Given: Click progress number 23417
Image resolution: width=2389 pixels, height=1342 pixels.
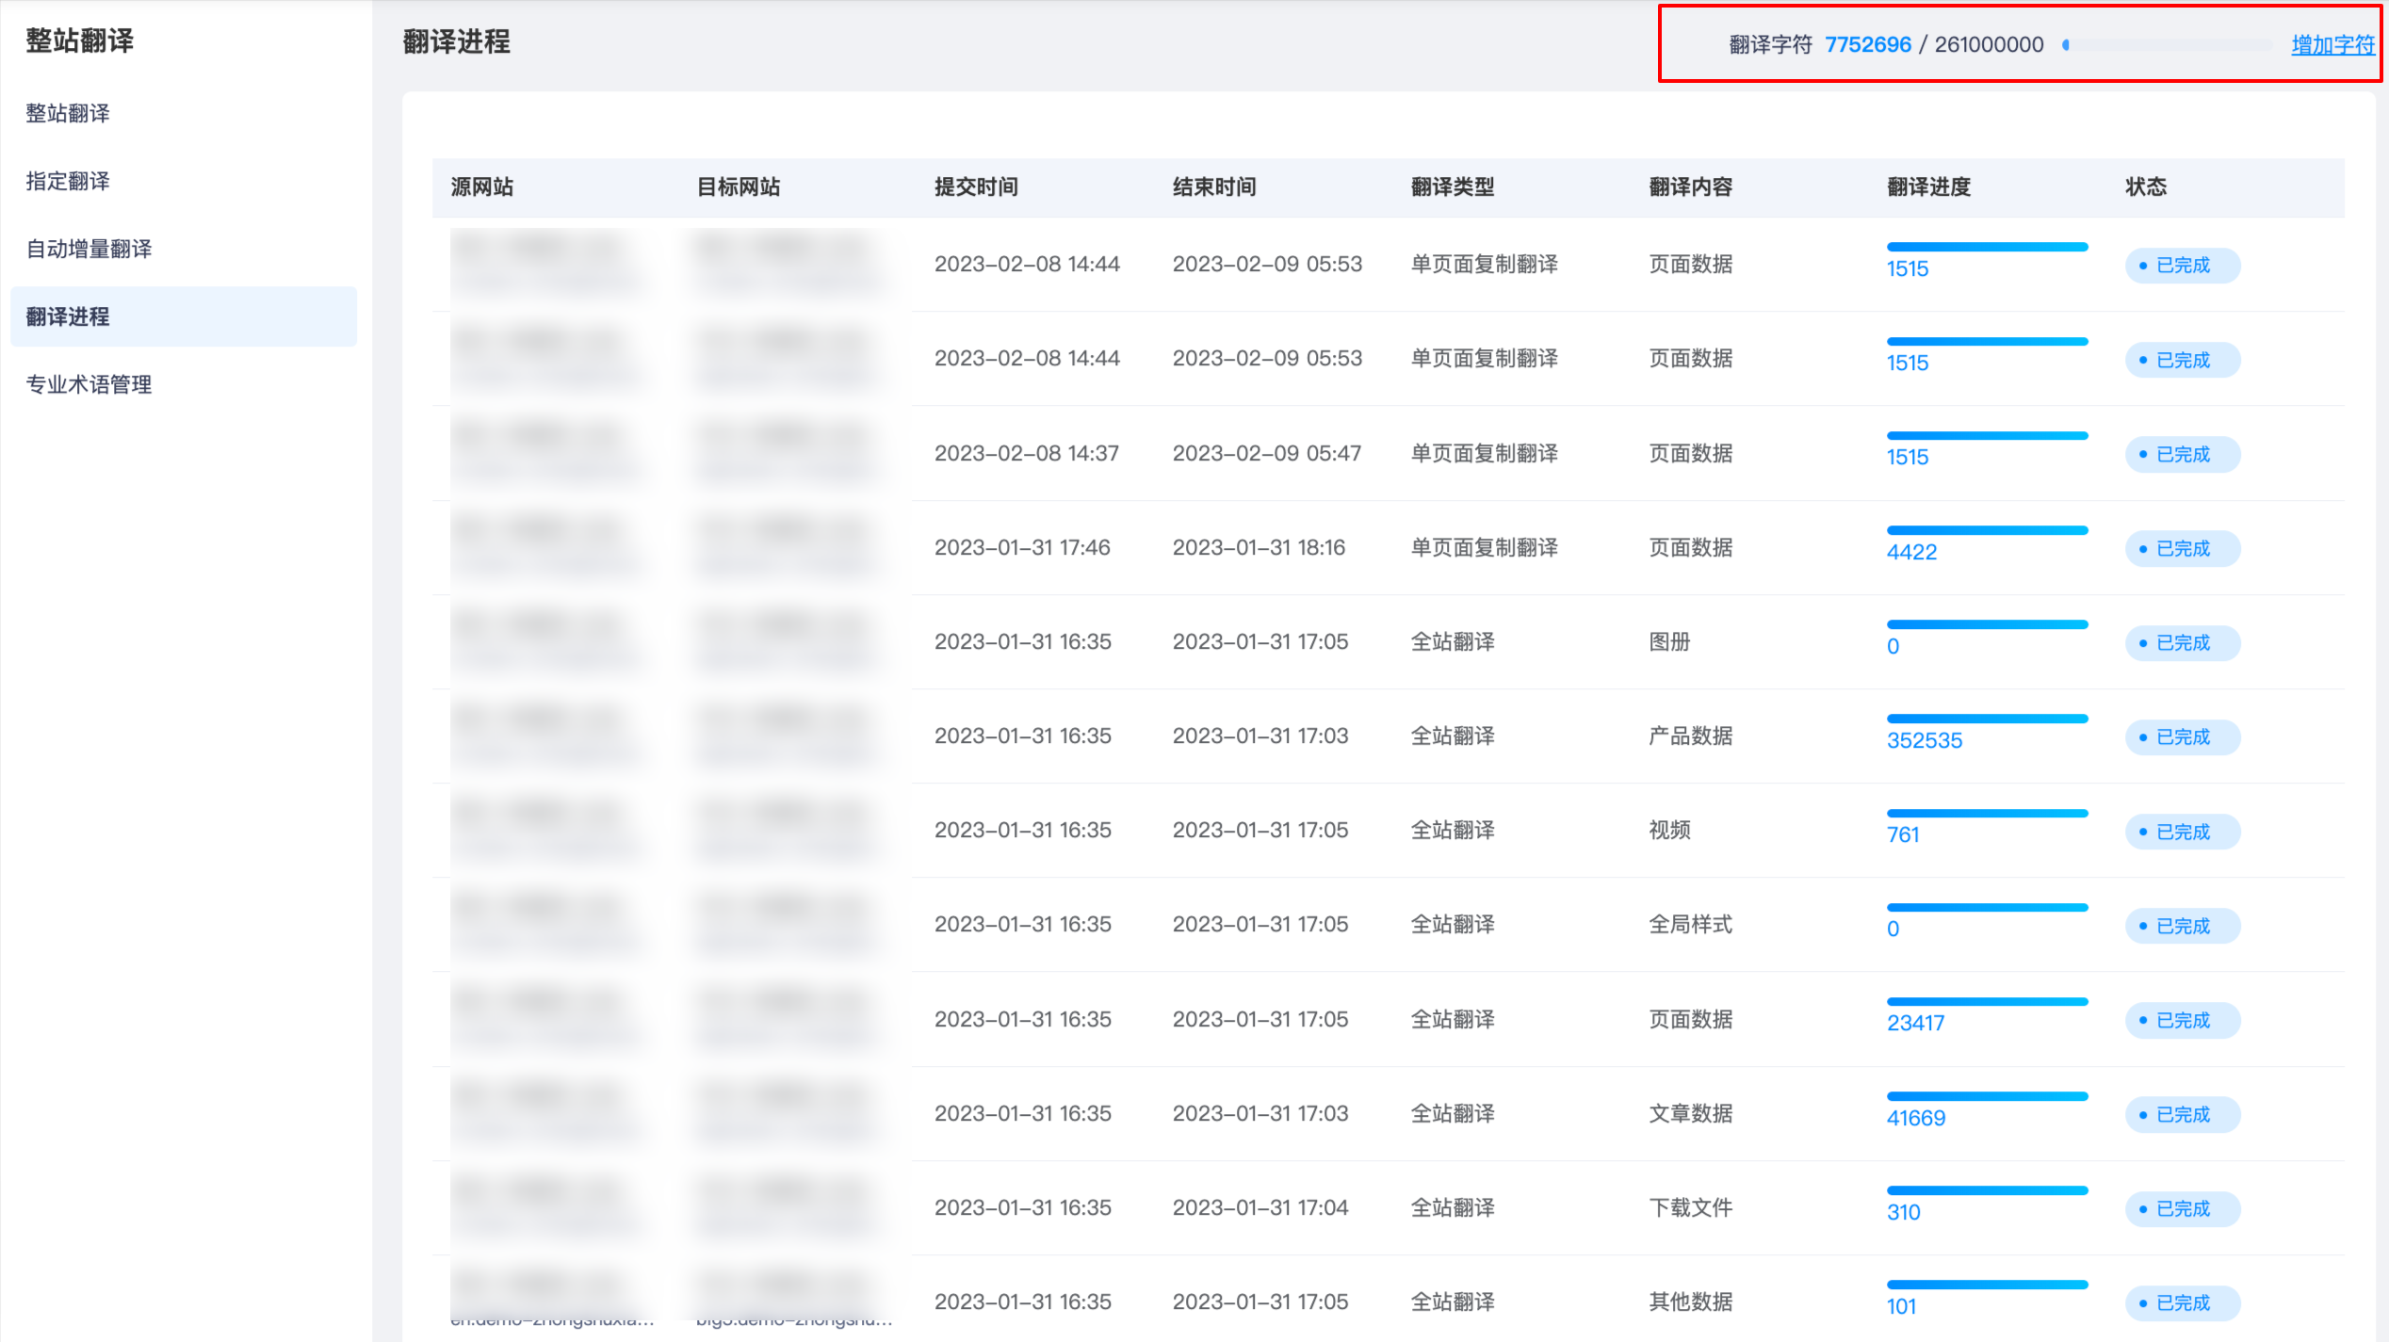Looking at the screenshot, I should coord(1915,1023).
